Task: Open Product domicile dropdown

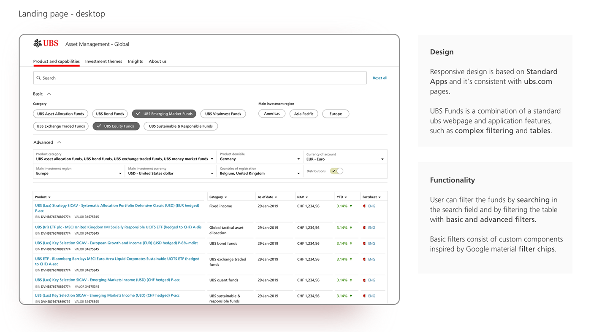Action: [260, 157]
